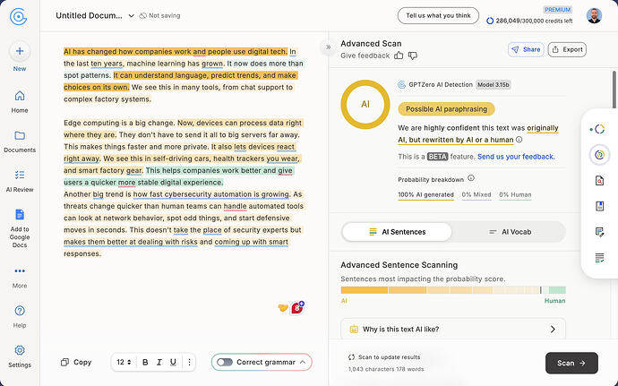Open user profile avatar
This screenshot has width=618, height=386.
[x=594, y=16]
